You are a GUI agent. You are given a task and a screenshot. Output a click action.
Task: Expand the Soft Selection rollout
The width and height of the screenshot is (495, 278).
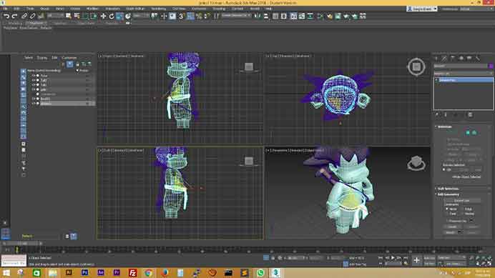pyautogui.click(x=448, y=189)
